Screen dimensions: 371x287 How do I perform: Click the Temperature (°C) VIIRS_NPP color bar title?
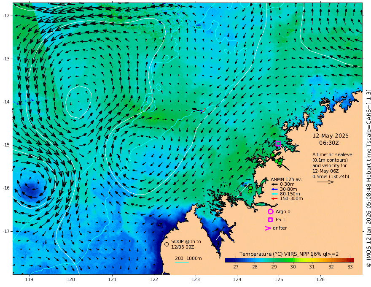click(x=289, y=254)
